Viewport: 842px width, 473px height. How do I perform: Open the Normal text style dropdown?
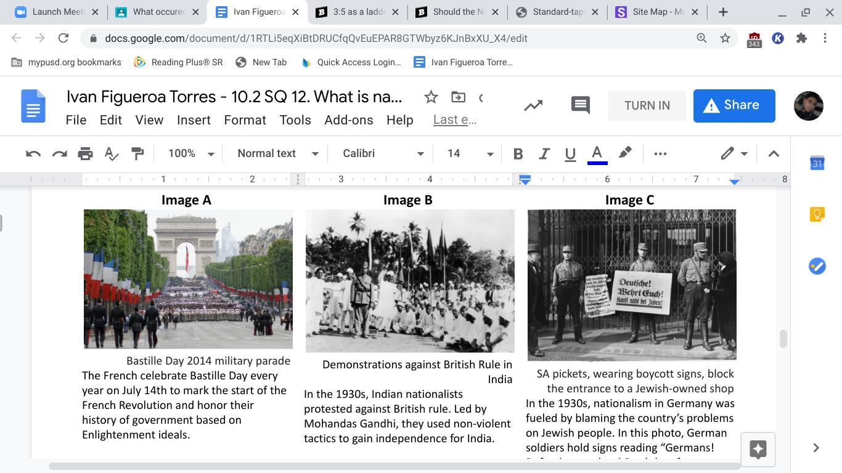click(277, 153)
